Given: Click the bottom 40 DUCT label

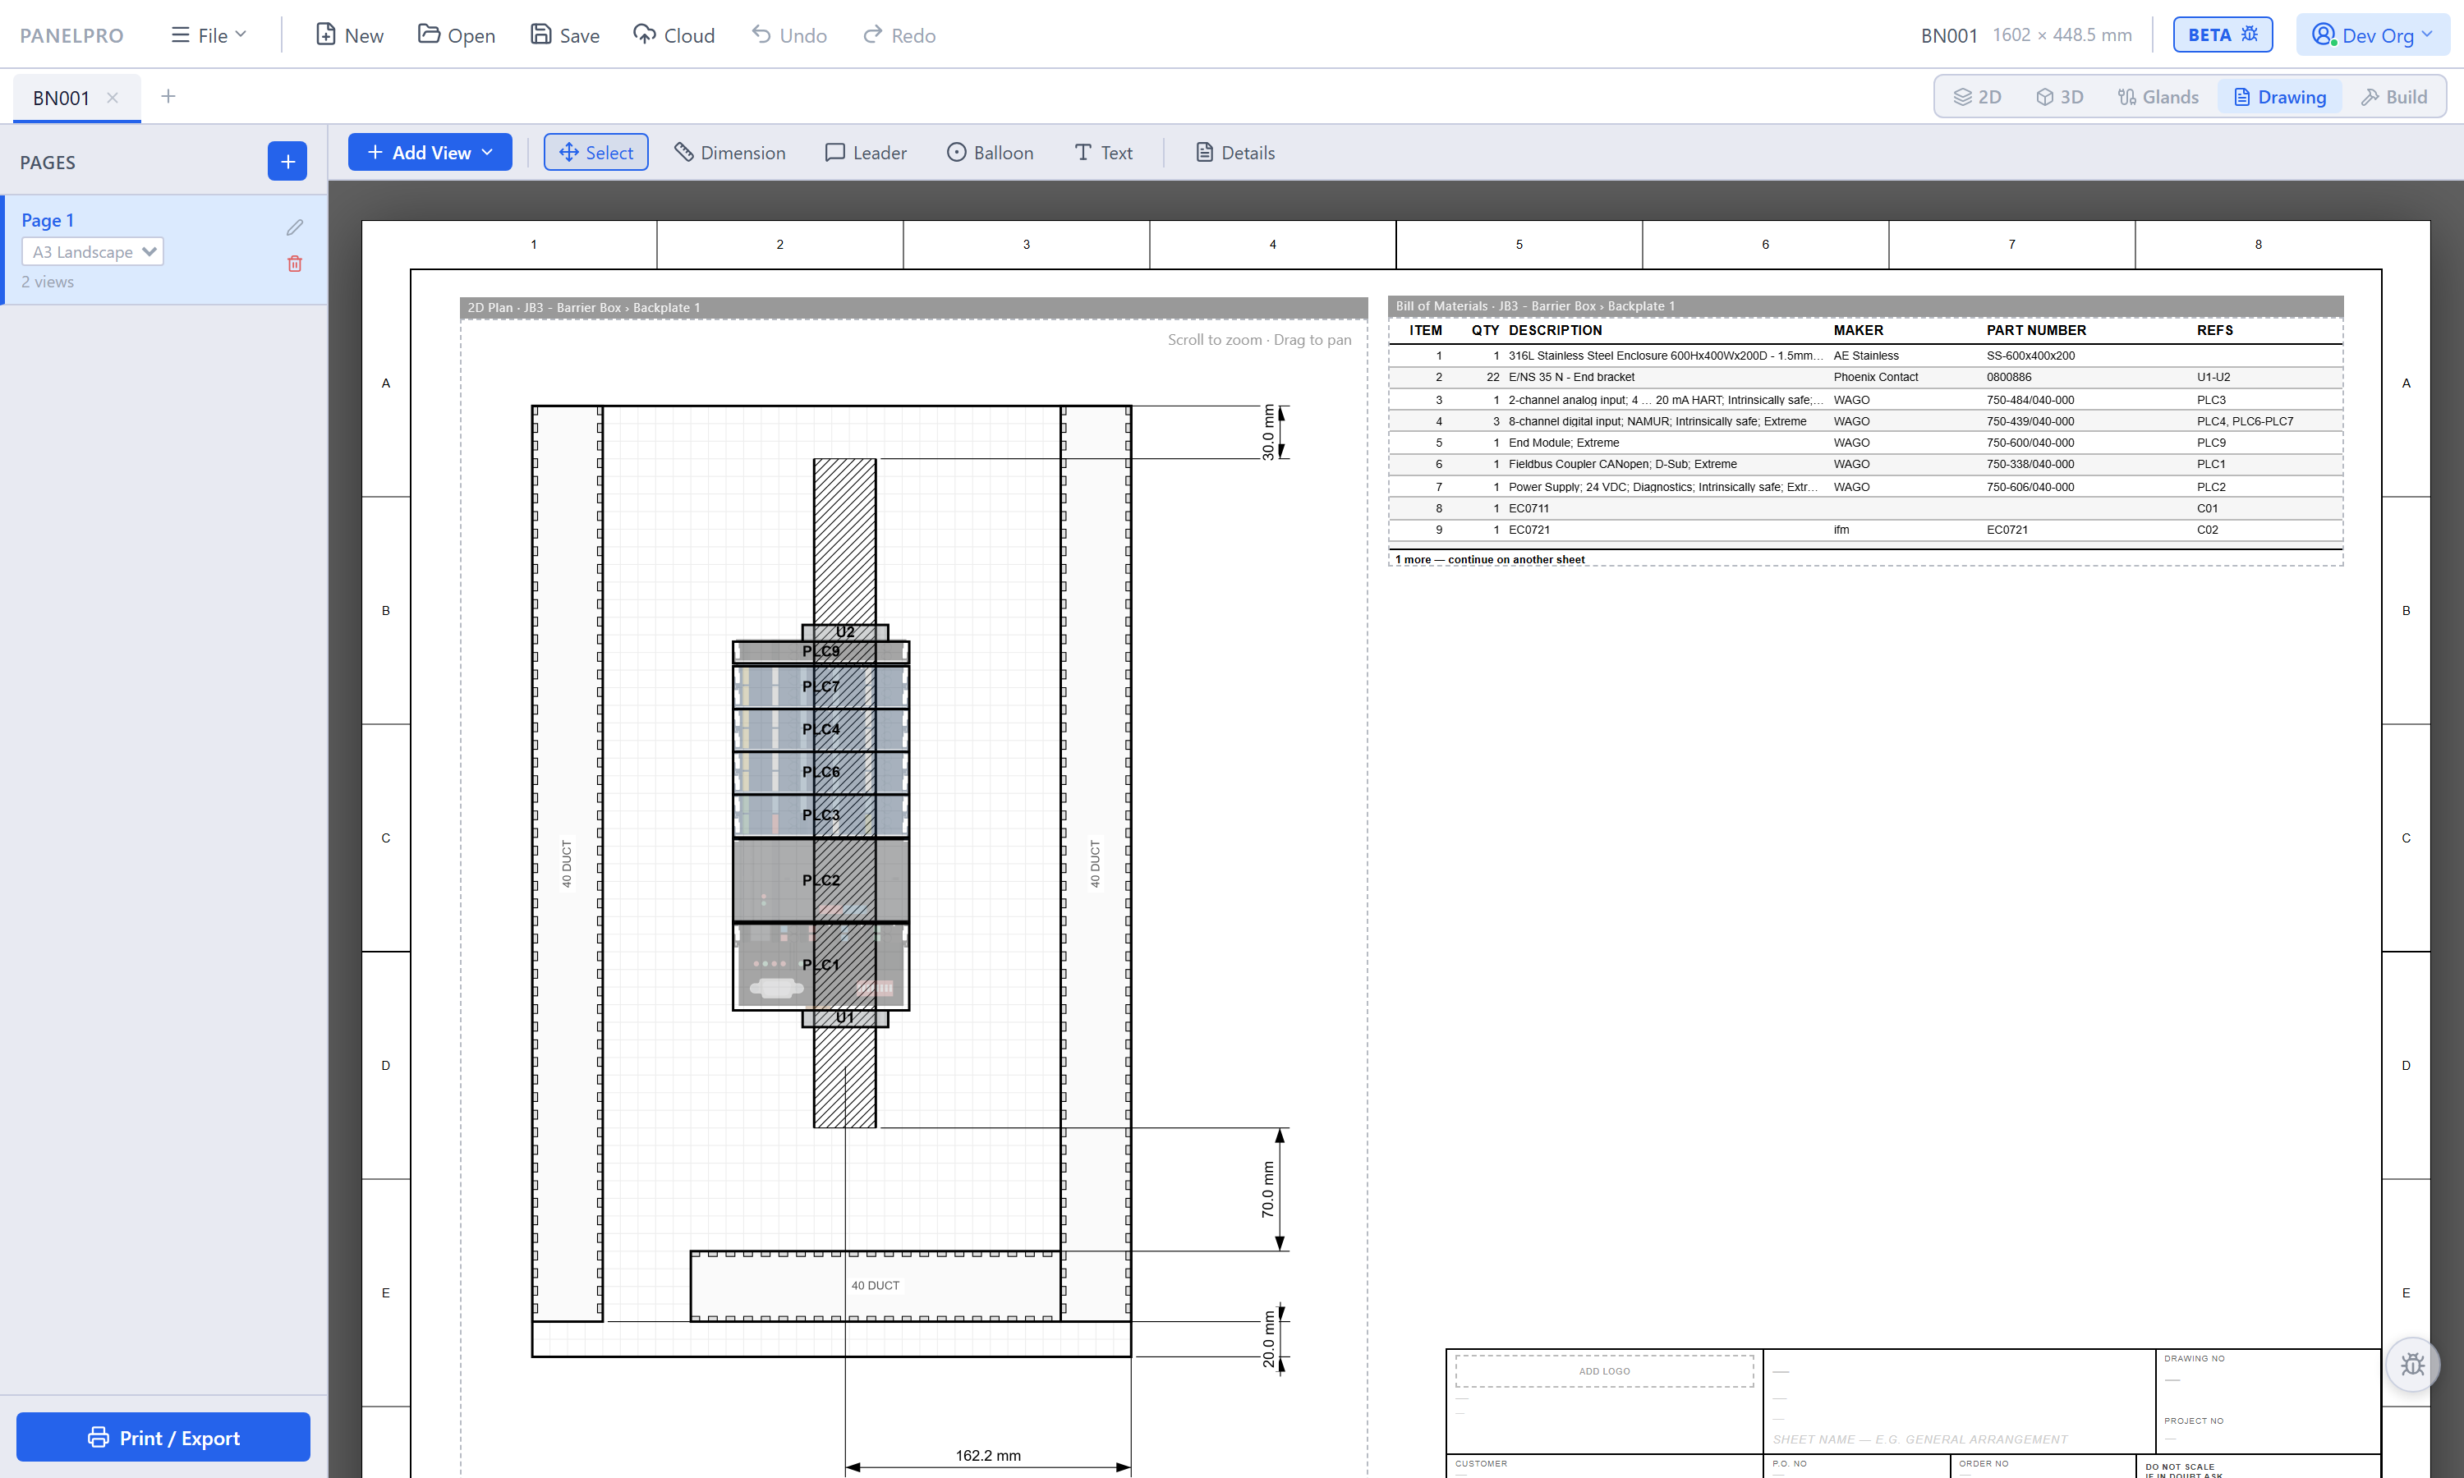Looking at the screenshot, I should point(875,1286).
